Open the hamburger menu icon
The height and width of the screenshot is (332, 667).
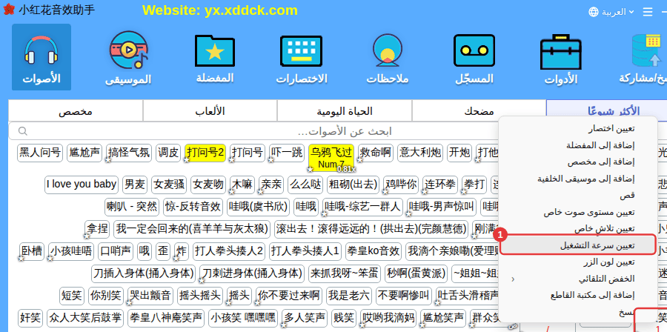tap(648, 12)
